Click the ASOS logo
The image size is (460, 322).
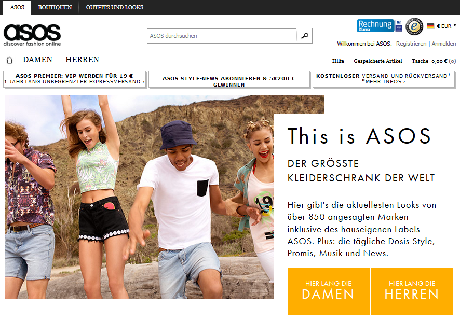pos(32,35)
